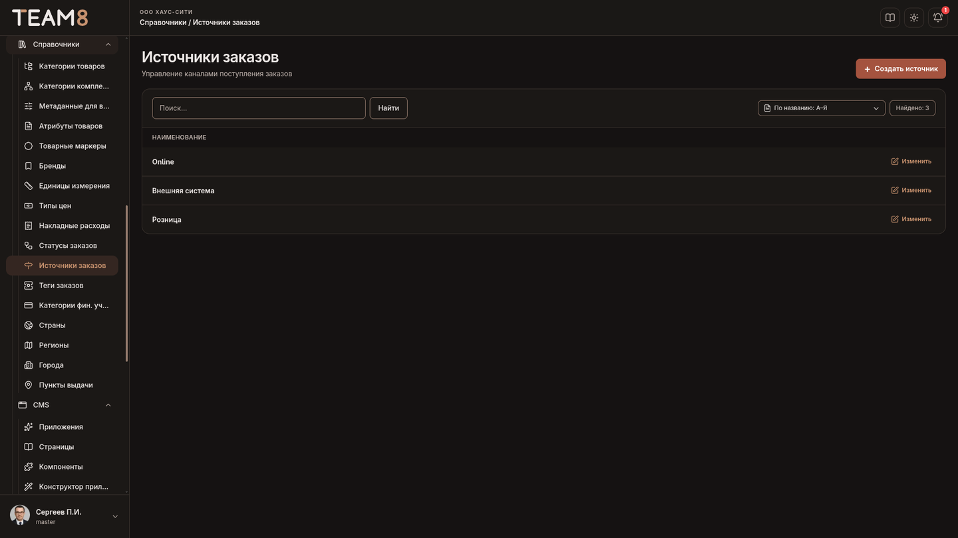This screenshot has width=958, height=538.
Task: Collapse the Справочники section chevron
Action: pos(108,45)
